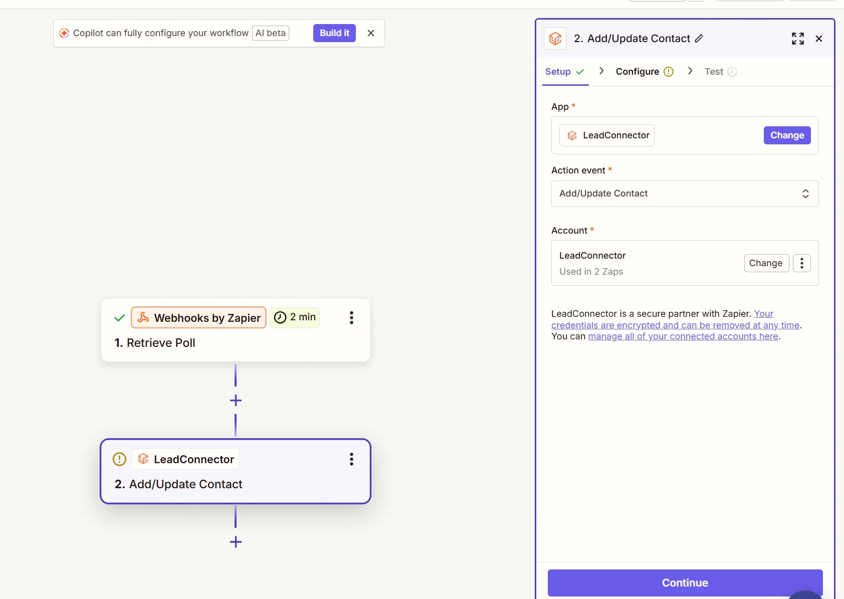Open manage connected accounts link
844x599 pixels.
[x=683, y=336]
